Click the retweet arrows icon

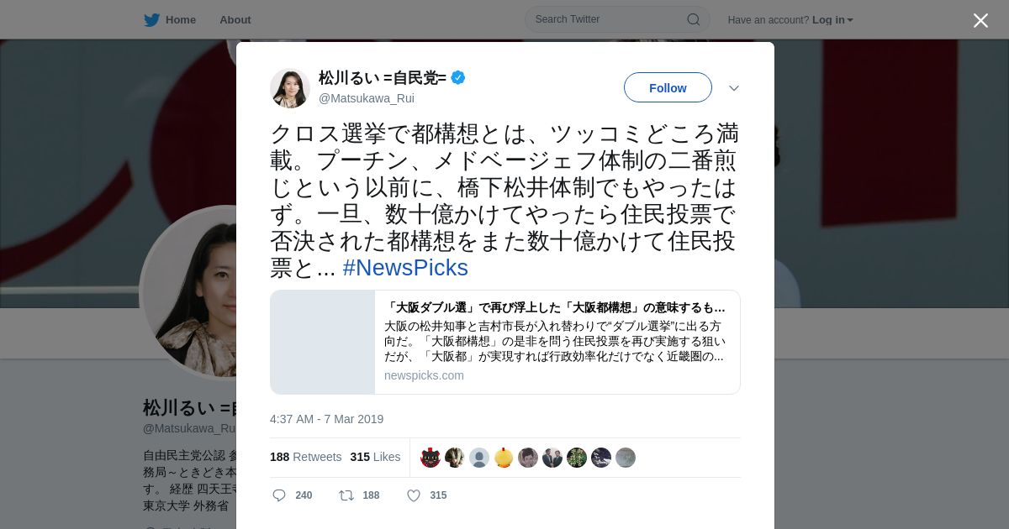[x=346, y=495]
